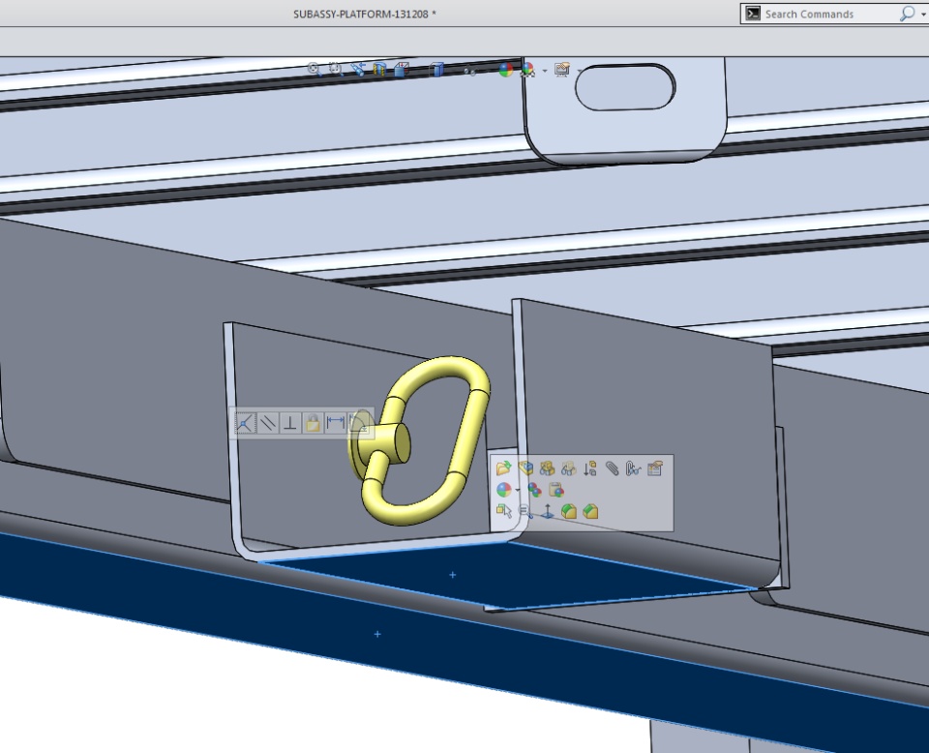Click the Hide/Show Items glasses icon
This screenshot has height=753, width=929.
click(470, 70)
